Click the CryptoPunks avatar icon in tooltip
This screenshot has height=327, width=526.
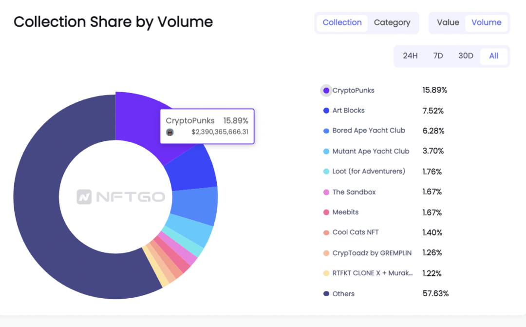point(170,132)
